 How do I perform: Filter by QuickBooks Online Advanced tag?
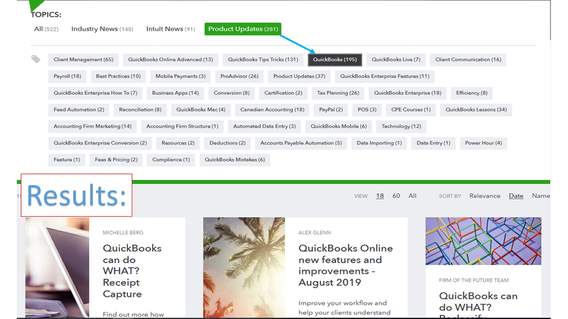click(171, 60)
